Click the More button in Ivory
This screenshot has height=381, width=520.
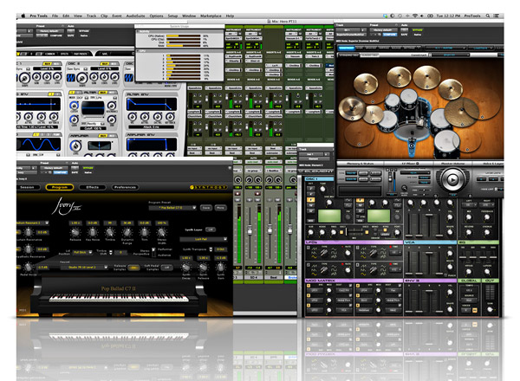click(220, 208)
